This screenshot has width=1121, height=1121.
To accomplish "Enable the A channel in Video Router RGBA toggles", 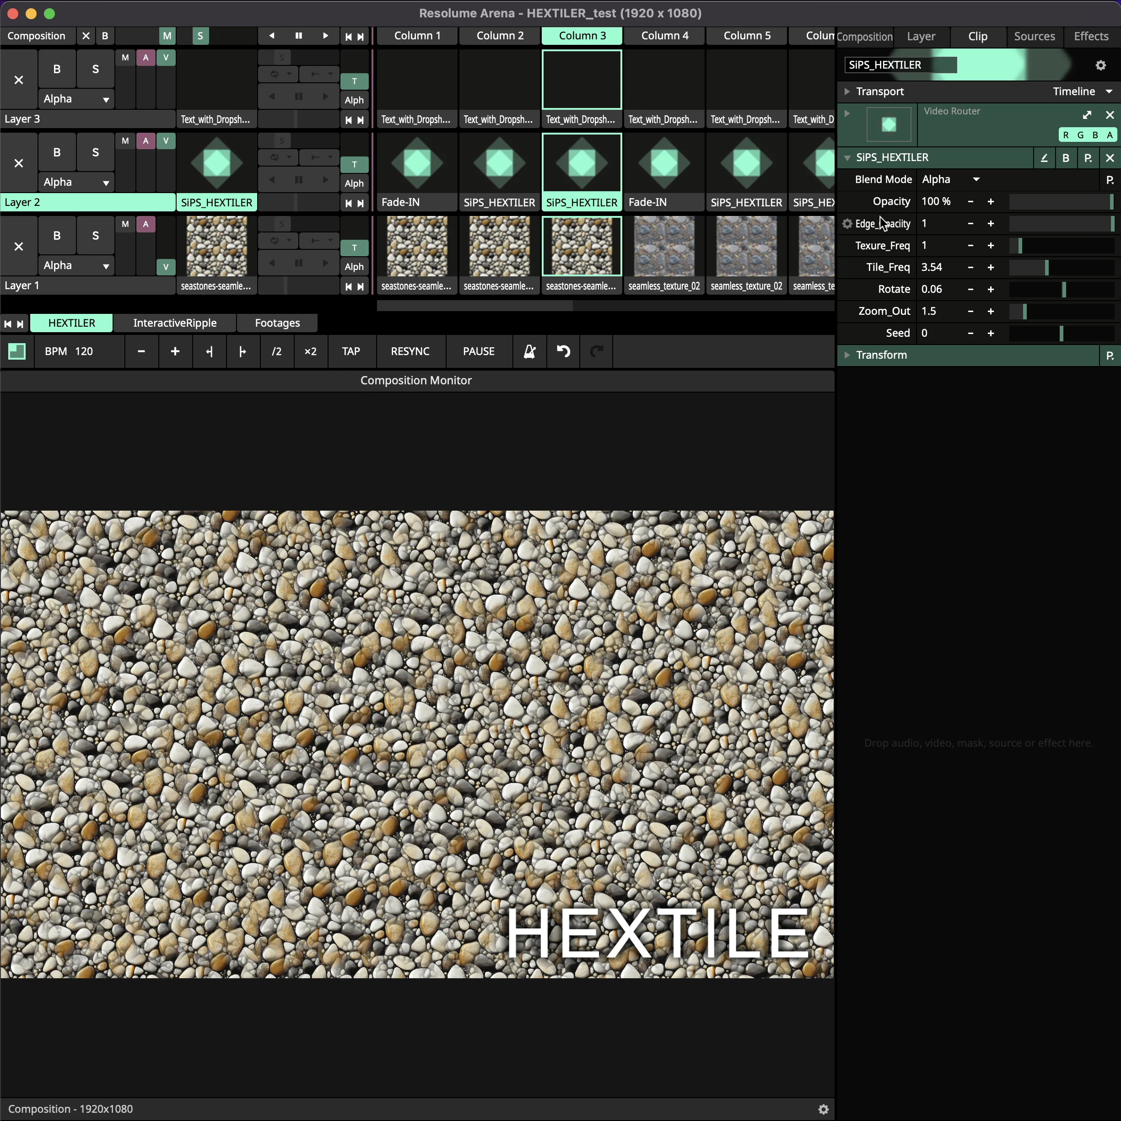I will [x=1110, y=134].
